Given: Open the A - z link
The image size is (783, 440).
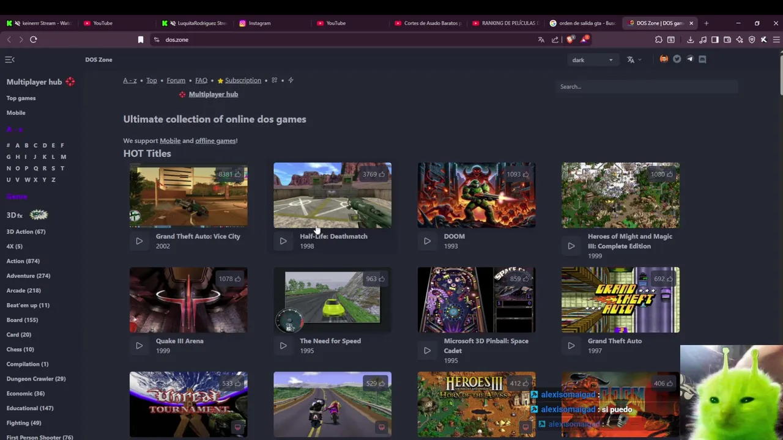Looking at the screenshot, I should click(x=130, y=80).
